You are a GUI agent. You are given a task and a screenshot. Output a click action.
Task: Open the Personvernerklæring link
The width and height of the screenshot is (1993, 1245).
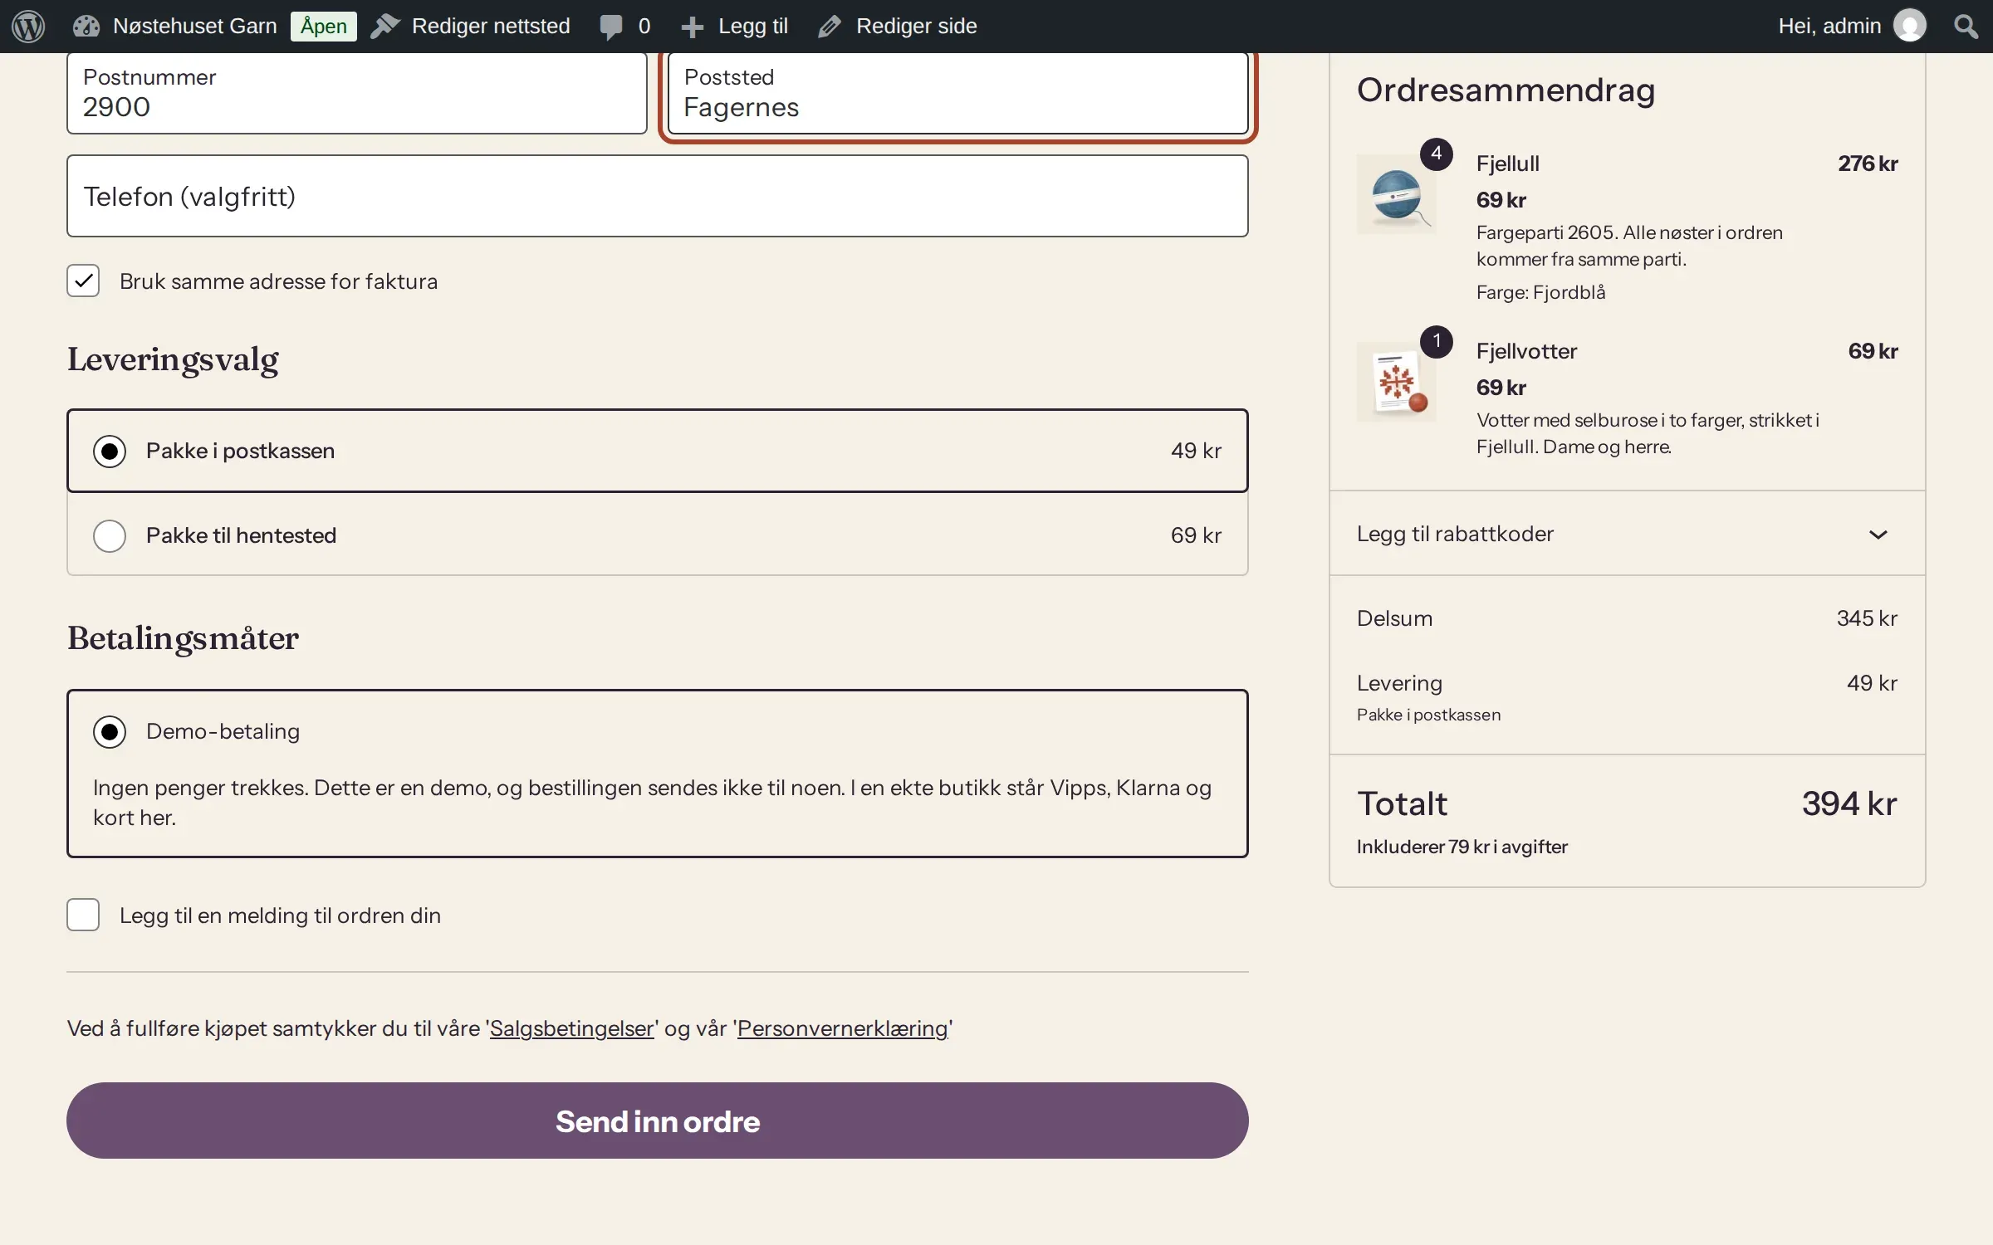click(843, 1028)
